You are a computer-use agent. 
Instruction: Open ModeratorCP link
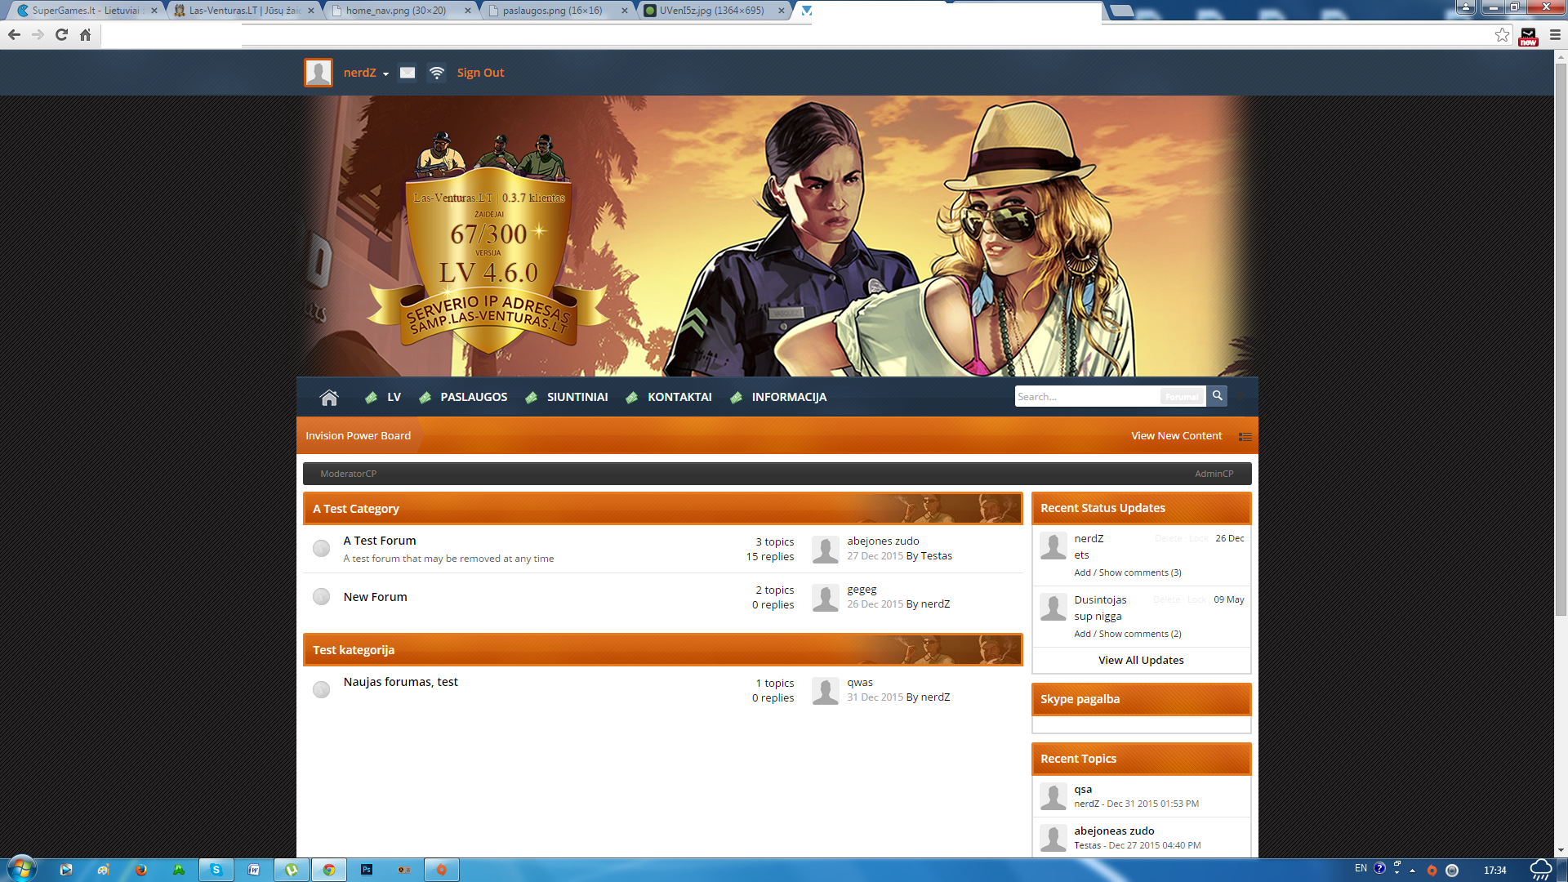point(348,474)
